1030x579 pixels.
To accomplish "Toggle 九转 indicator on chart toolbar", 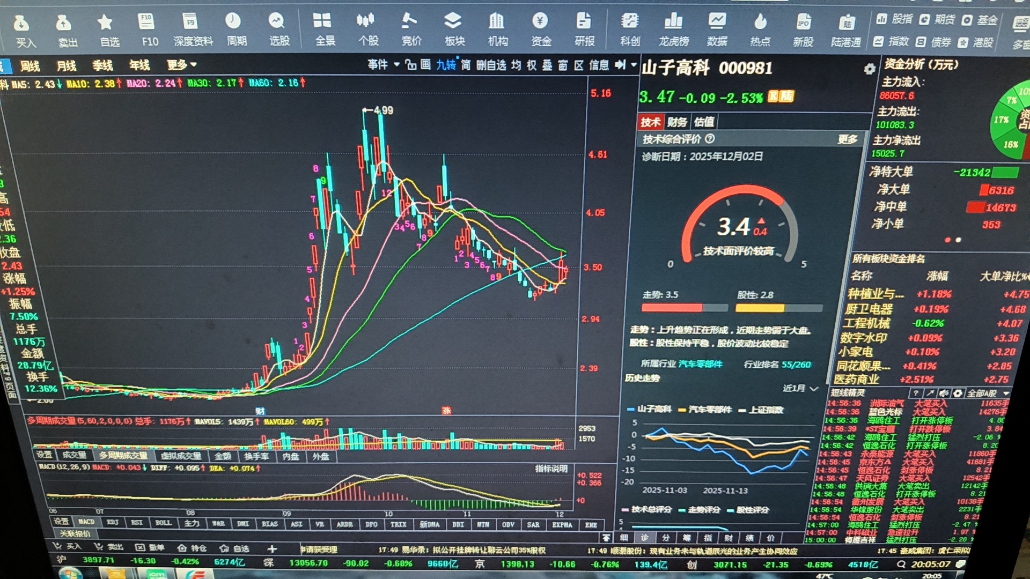I will click(x=445, y=65).
